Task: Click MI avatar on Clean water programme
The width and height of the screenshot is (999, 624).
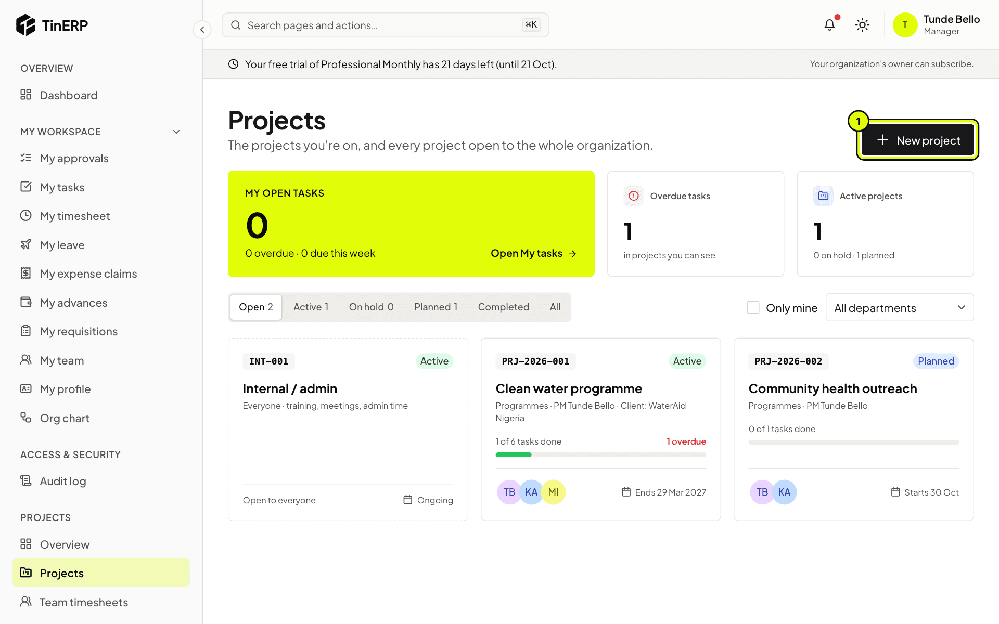Action: pyautogui.click(x=553, y=492)
